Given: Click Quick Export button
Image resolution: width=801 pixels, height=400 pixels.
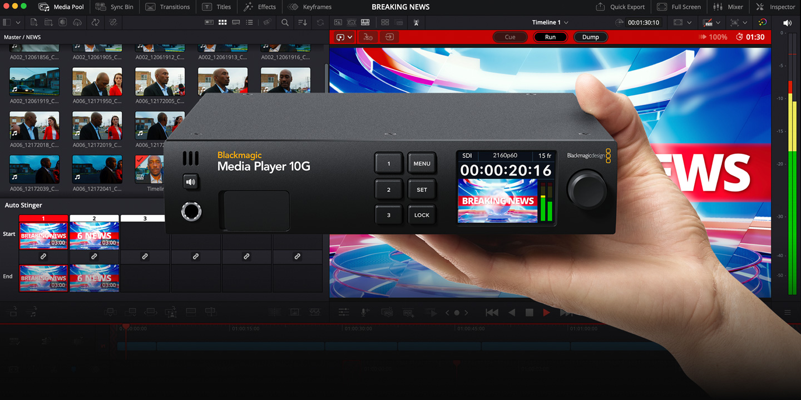Looking at the screenshot, I should pyautogui.click(x=620, y=7).
